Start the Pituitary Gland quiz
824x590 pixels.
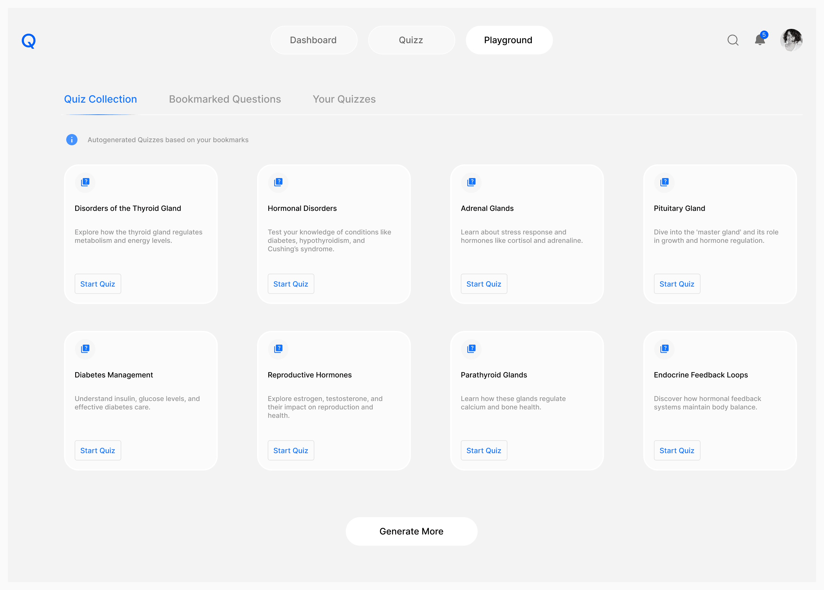click(x=676, y=284)
